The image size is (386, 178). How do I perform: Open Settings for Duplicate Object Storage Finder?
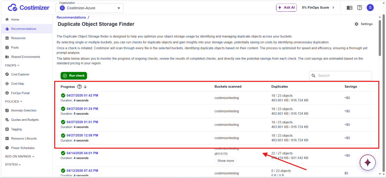(363, 24)
